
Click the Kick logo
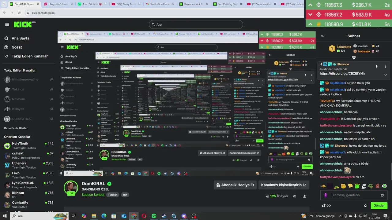pos(24,24)
